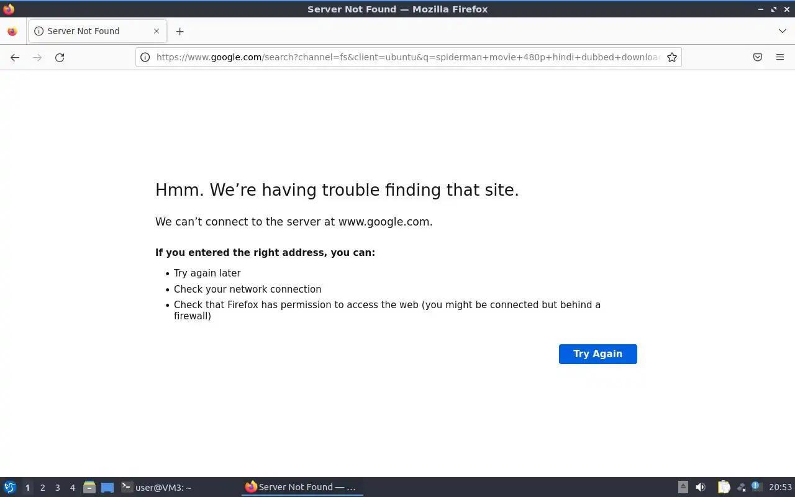
Task: Reload the page with the refresh icon
Action: tap(60, 57)
